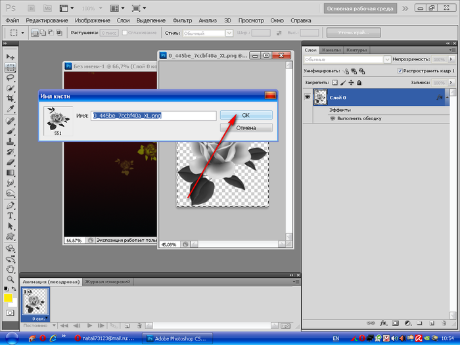The image size is (460, 345).
Task: Switch to the Каналы tab
Action: (x=332, y=50)
